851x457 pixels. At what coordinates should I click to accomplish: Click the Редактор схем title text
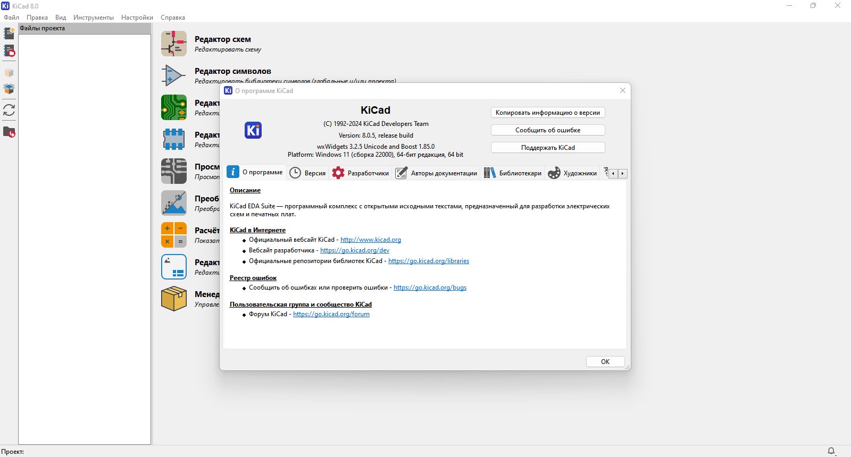click(223, 39)
